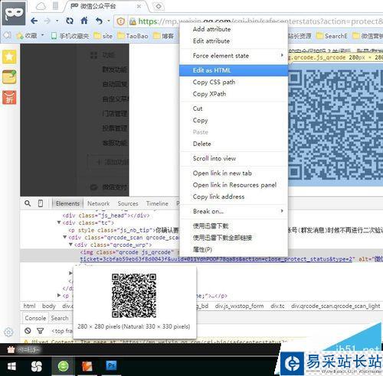Click the undo restore tab icon
Image resolution: width=383 pixels, height=376 pixels.
(99, 21)
